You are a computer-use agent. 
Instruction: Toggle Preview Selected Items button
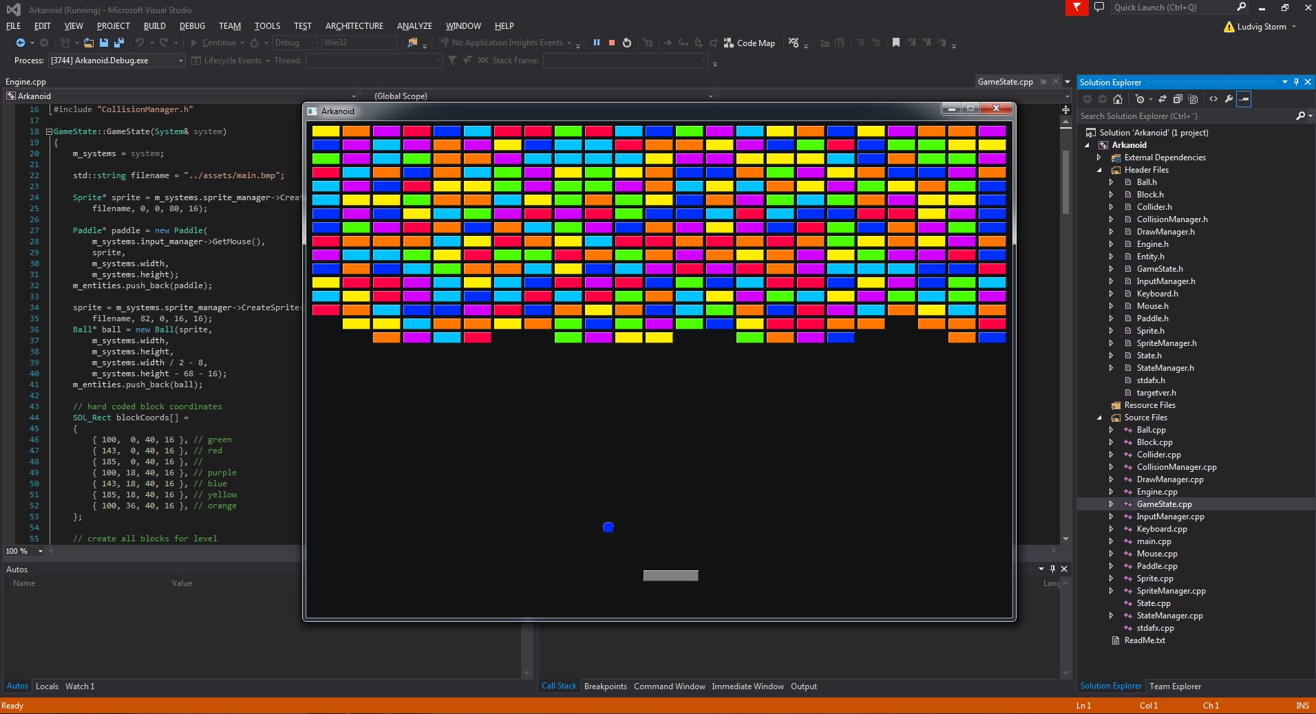click(1244, 99)
